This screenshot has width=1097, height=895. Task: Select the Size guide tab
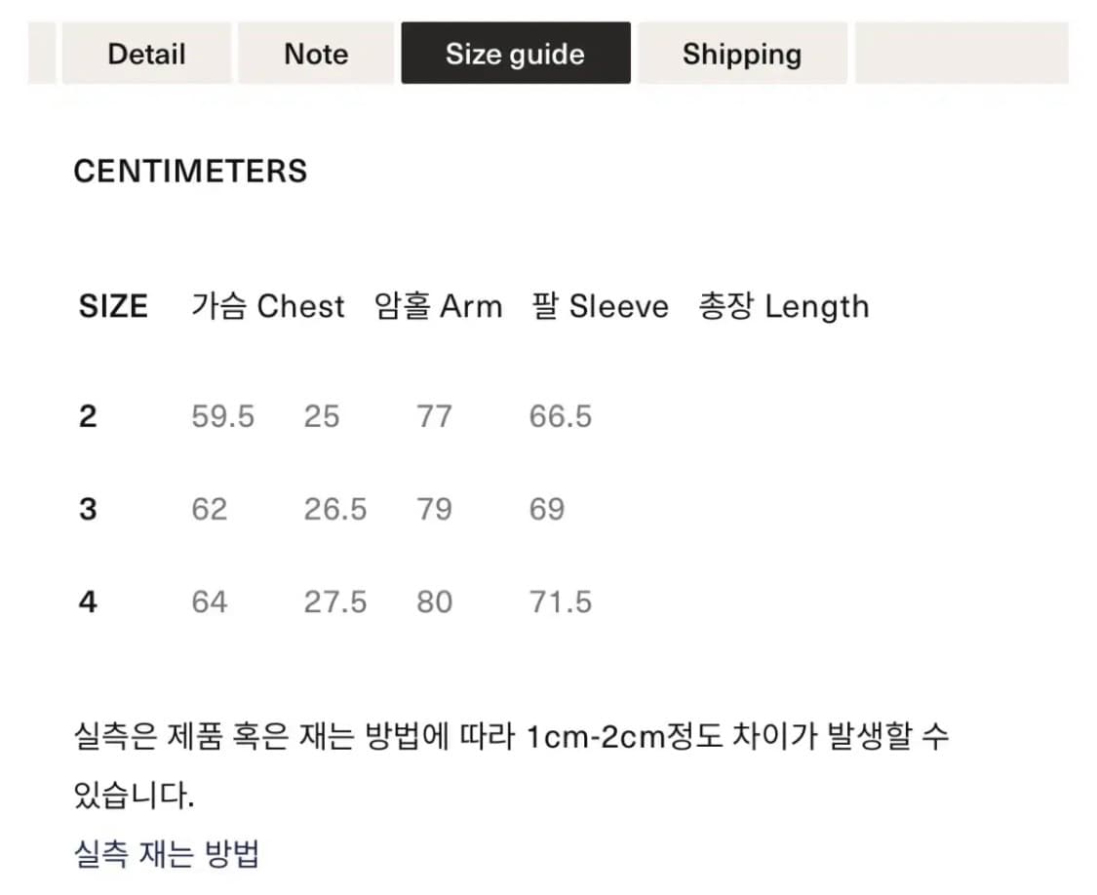tap(515, 54)
